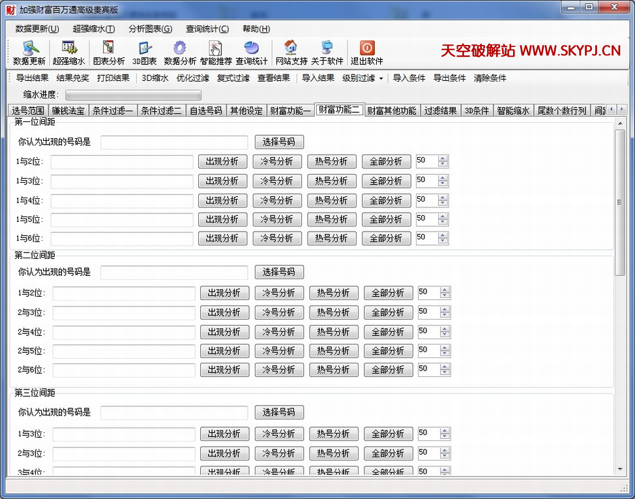Switch to the 过滤结果 tab
The image size is (635, 499).
click(440, 111)
